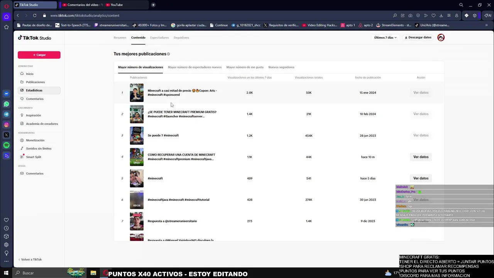The height and width of the screenshot is (278, 494).
Task: Click the Opera sidebar home icon
Action: tap(6, 17)
